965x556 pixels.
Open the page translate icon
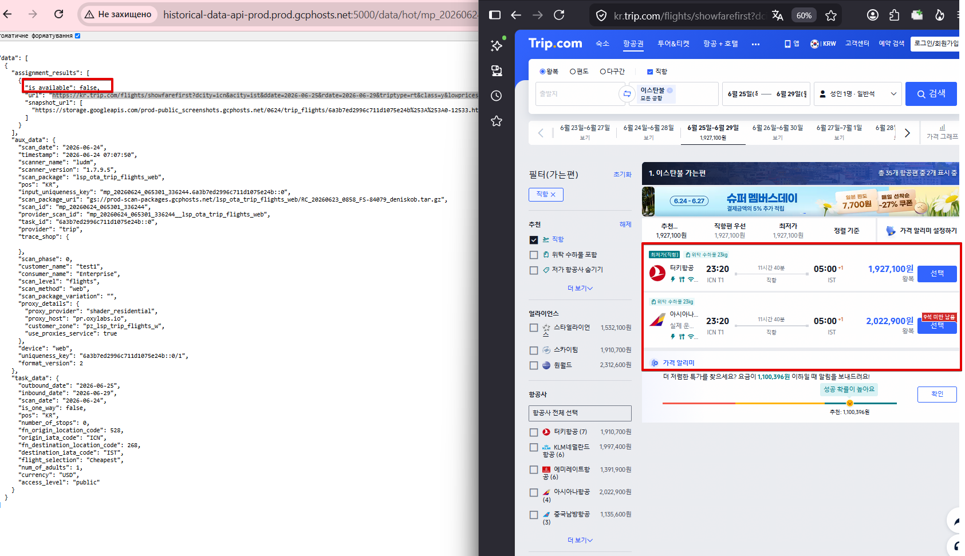(777, 15)
